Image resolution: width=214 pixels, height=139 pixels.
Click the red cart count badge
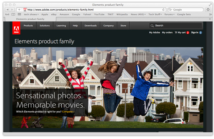(188, 33)
